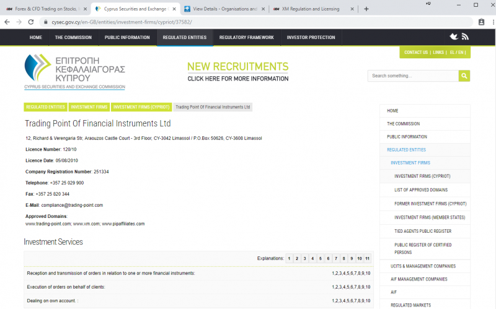Image resolution: width=496 pixels, height=309 pixels.
Task: Click the 'Trading Point Of Financial Instruments Ltd' breadcrumb
Action: [x=213, y=107]
